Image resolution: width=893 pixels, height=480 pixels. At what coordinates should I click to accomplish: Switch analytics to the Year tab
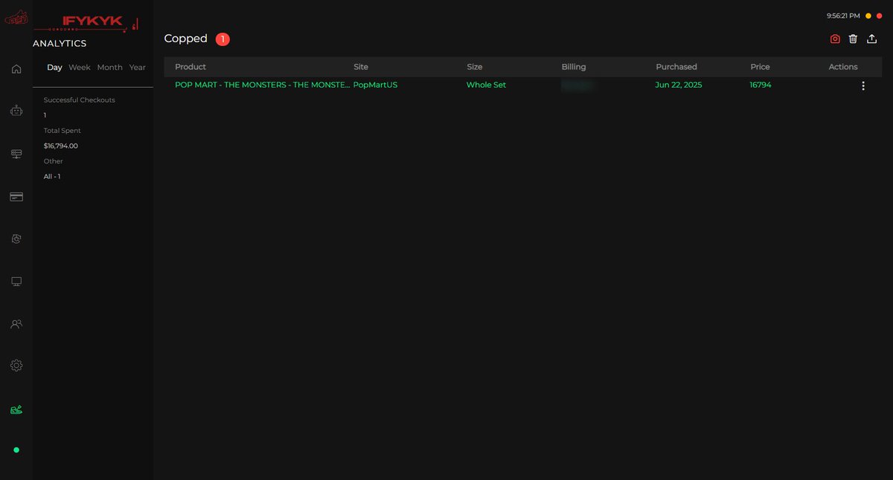click(137, 68)
